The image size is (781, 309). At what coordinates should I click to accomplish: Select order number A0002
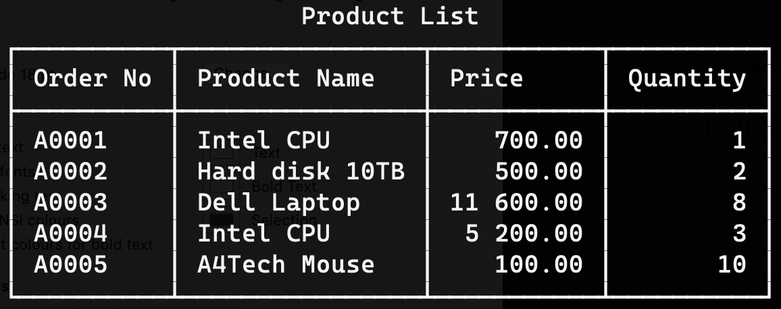click(x=70, y=171)
